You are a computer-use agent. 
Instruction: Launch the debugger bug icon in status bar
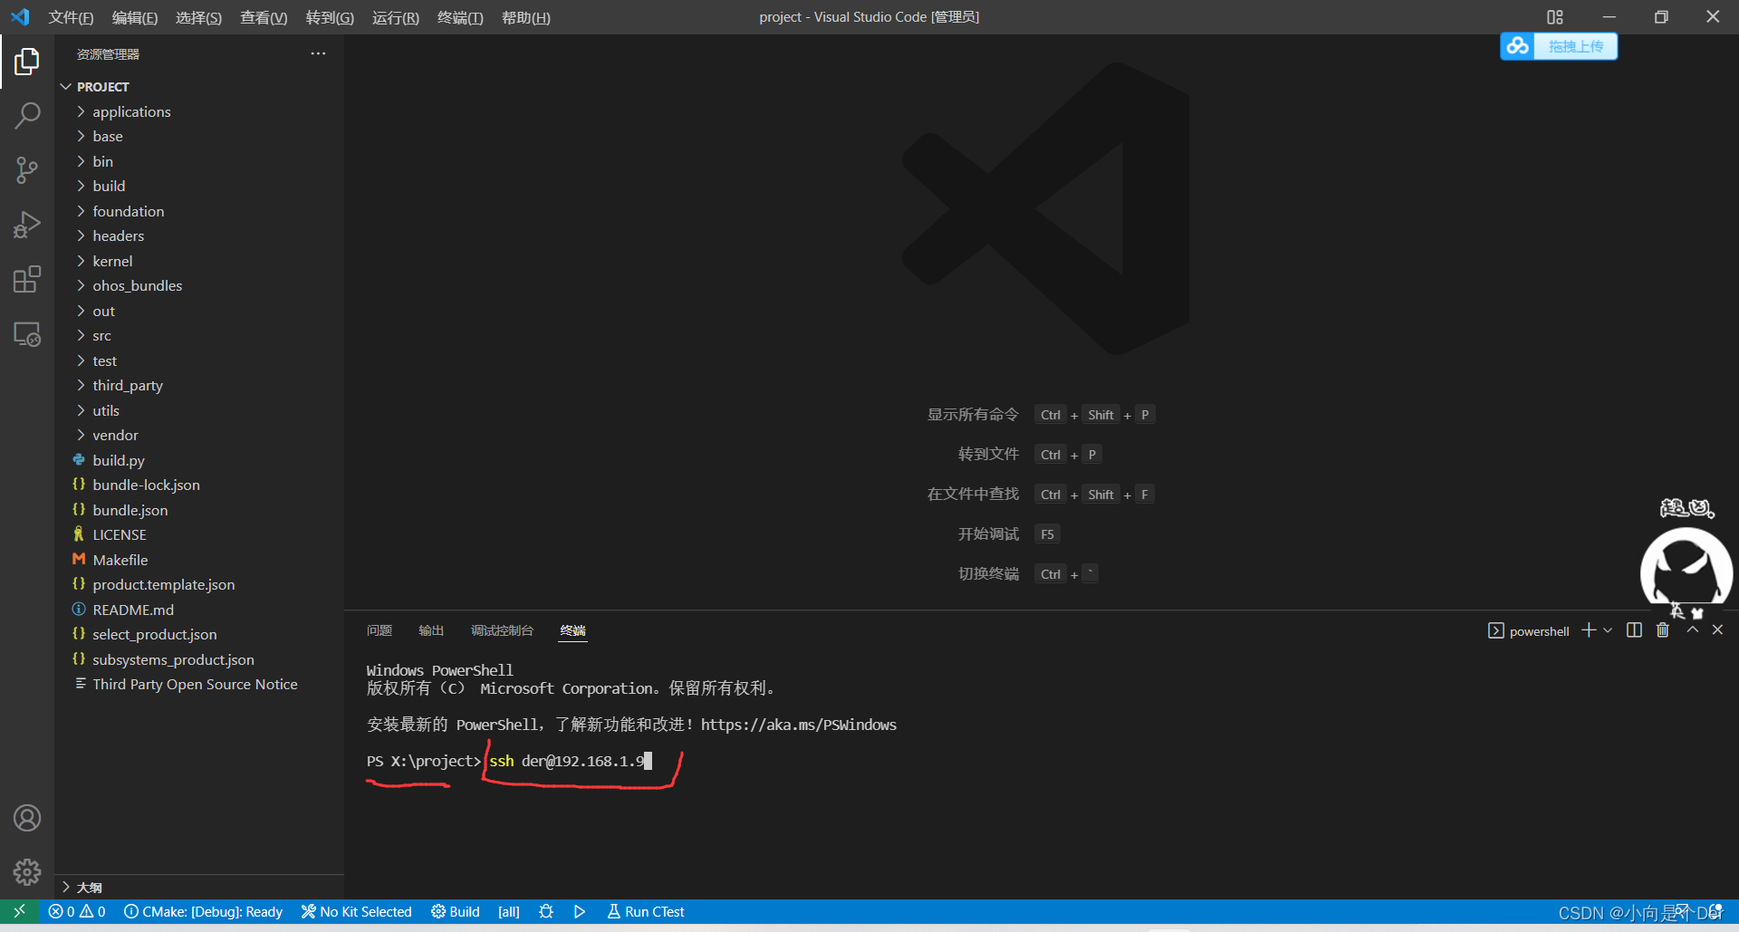(546, 911)
